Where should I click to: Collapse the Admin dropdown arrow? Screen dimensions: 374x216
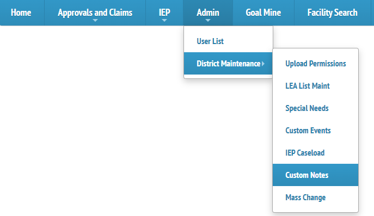(208, 21)
